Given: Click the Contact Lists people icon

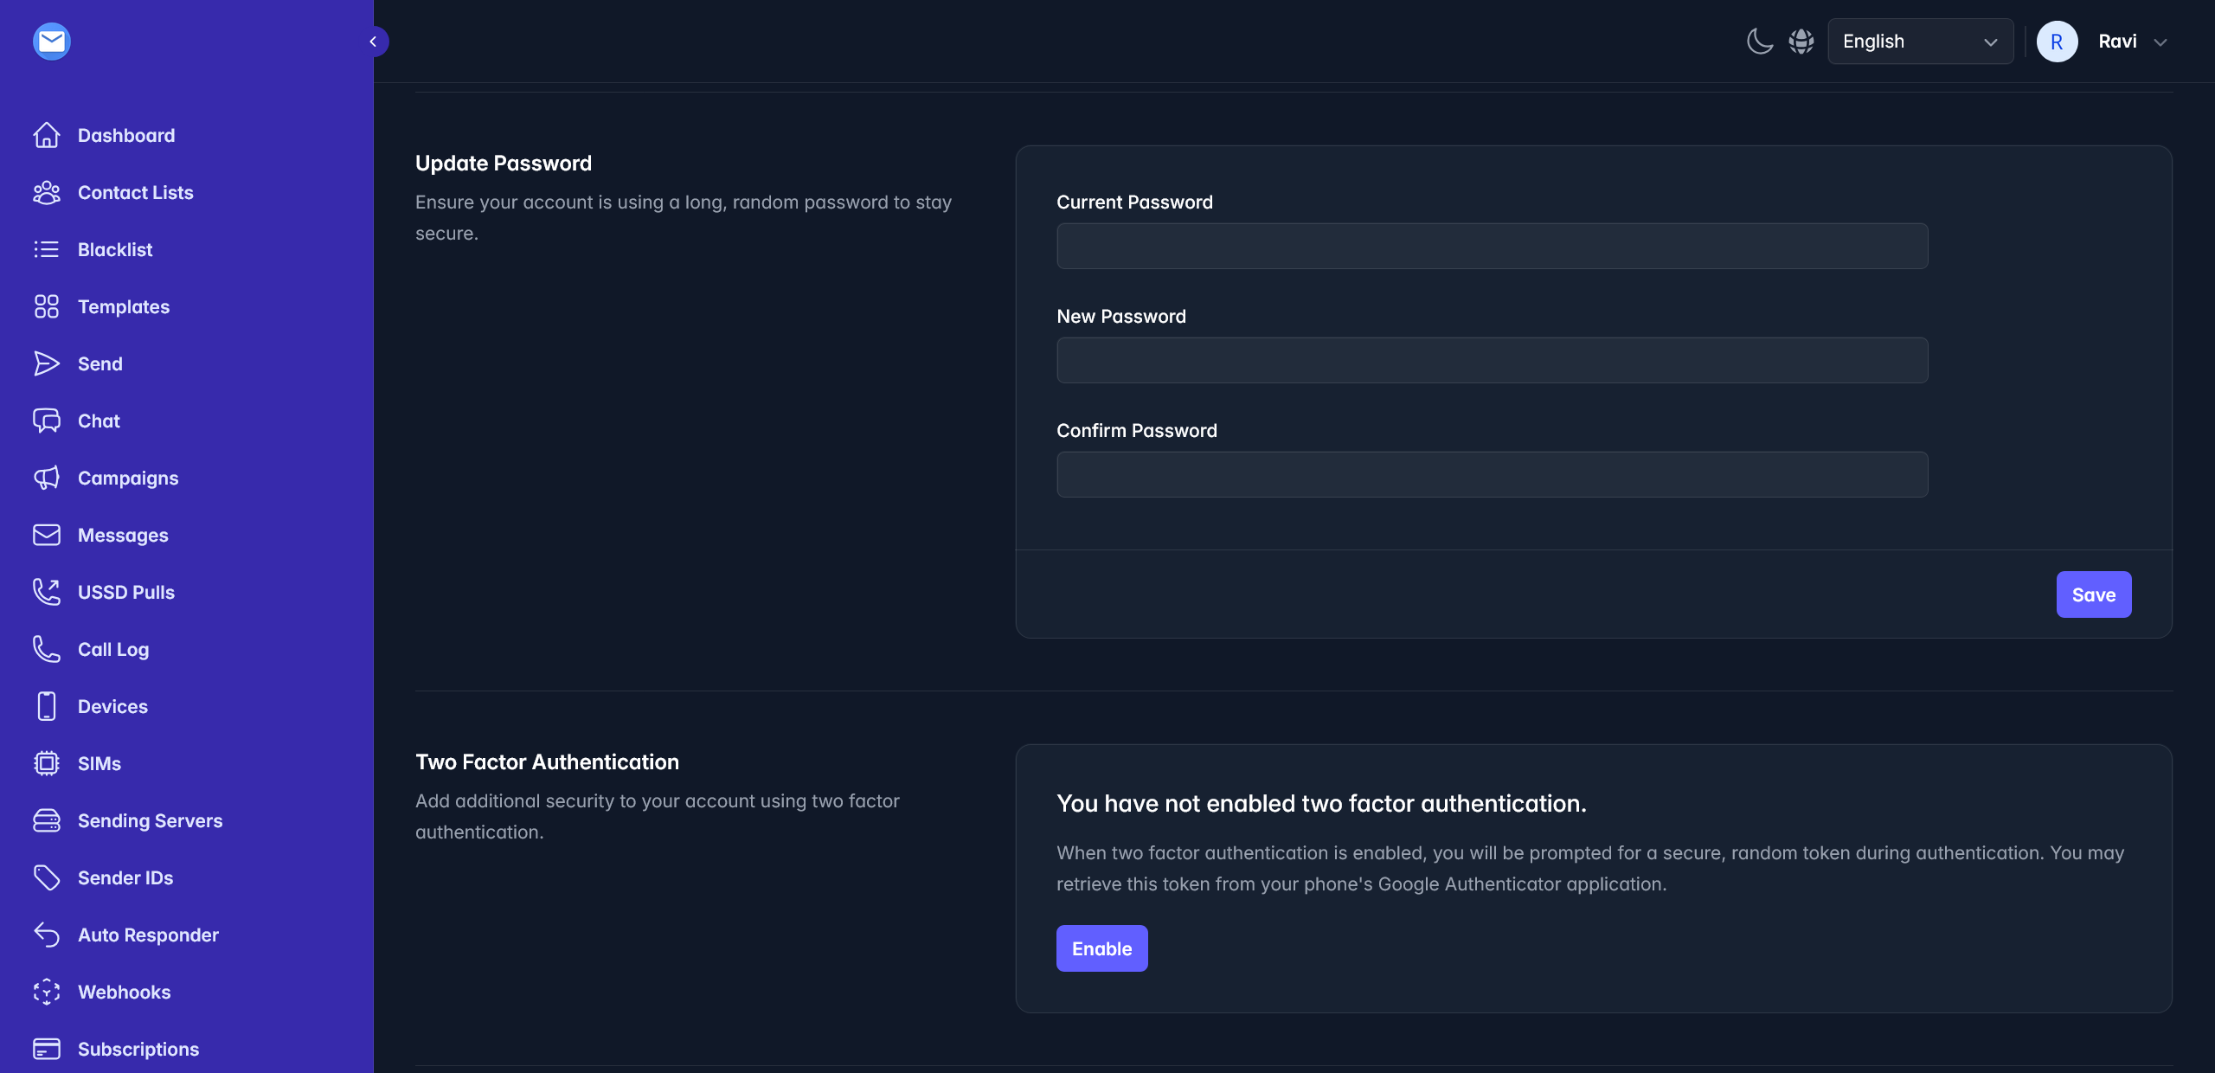Looking at the screenshot, I should click(x=47, y=192).
